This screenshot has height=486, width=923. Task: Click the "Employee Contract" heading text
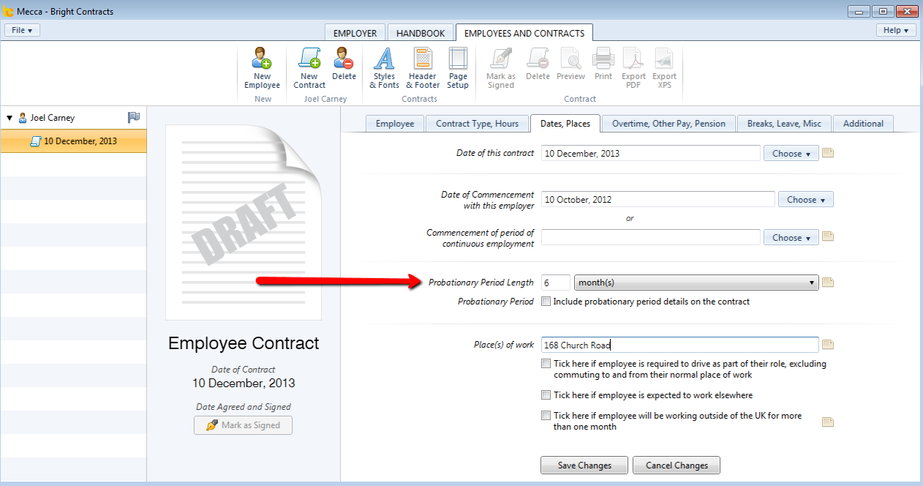pyautogui.click(x=244, y=343)
